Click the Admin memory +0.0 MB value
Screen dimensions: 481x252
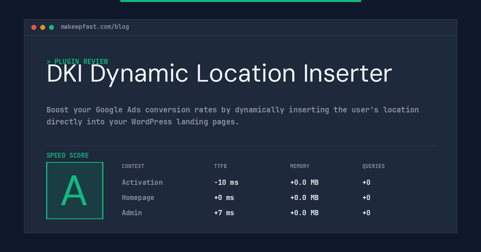[x=304, y=213]
